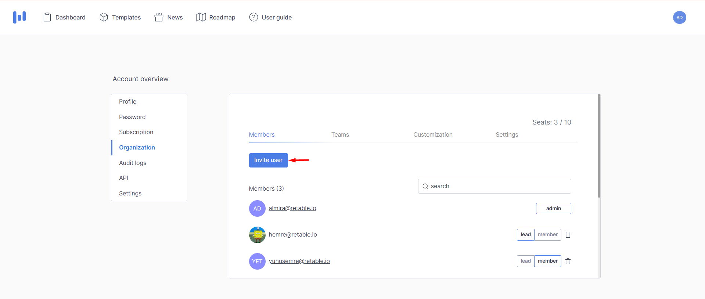
Task: Open Dashboard via clipboard icon
Action: pos(47,17)
